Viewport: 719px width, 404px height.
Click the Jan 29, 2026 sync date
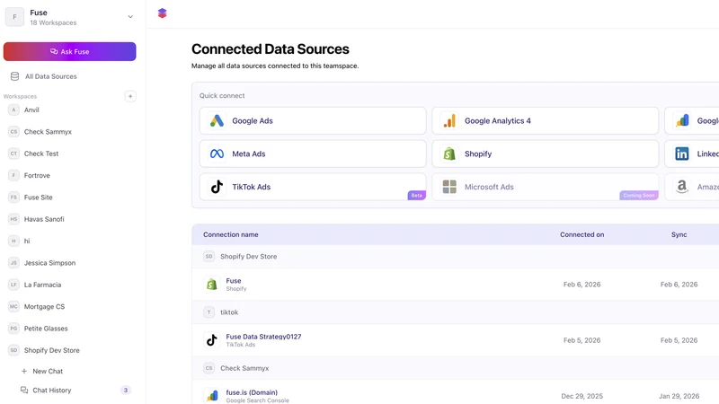pos(679,396)
